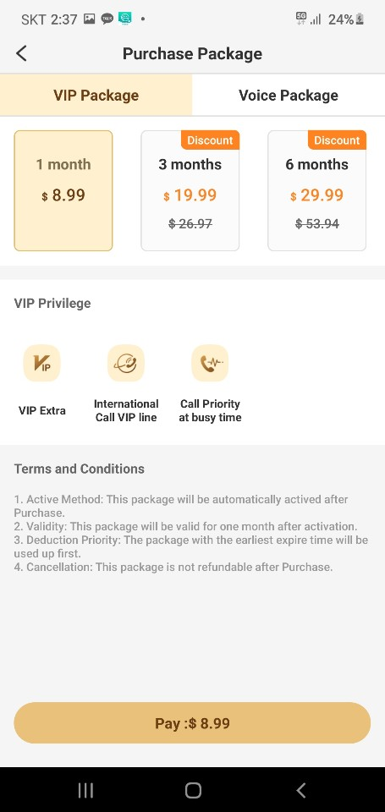Switch to the Voice Package tab
Screen dimensions: 385x812
(289, 96)
